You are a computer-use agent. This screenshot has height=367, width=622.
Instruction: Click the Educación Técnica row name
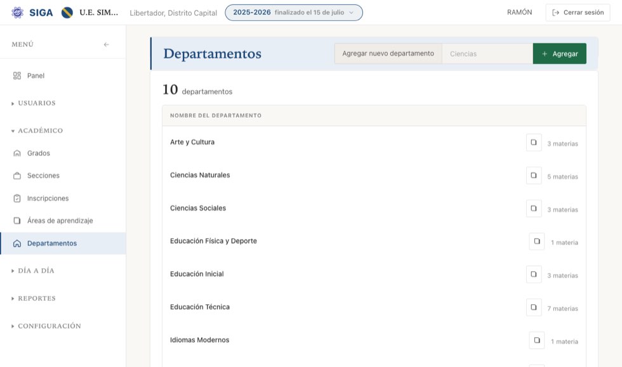[200, 307]
